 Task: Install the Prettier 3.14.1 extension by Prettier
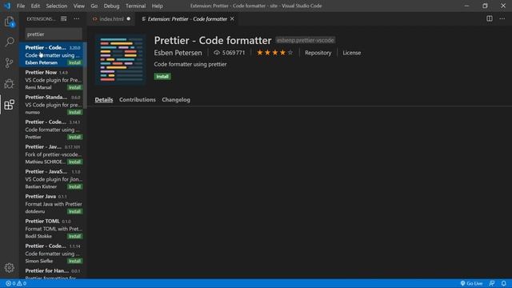pos(74,137)
